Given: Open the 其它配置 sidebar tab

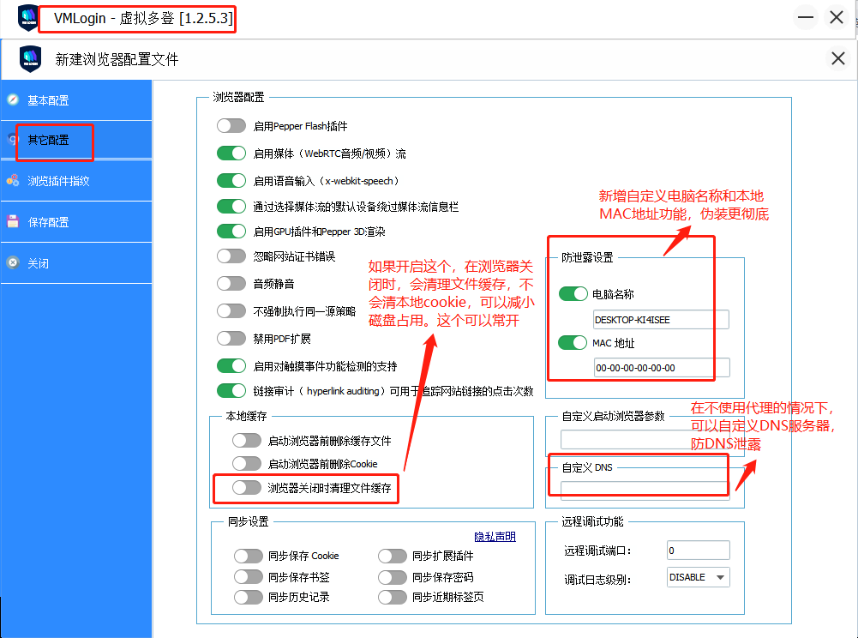Looking at the screenshot, I should (48, 141).
